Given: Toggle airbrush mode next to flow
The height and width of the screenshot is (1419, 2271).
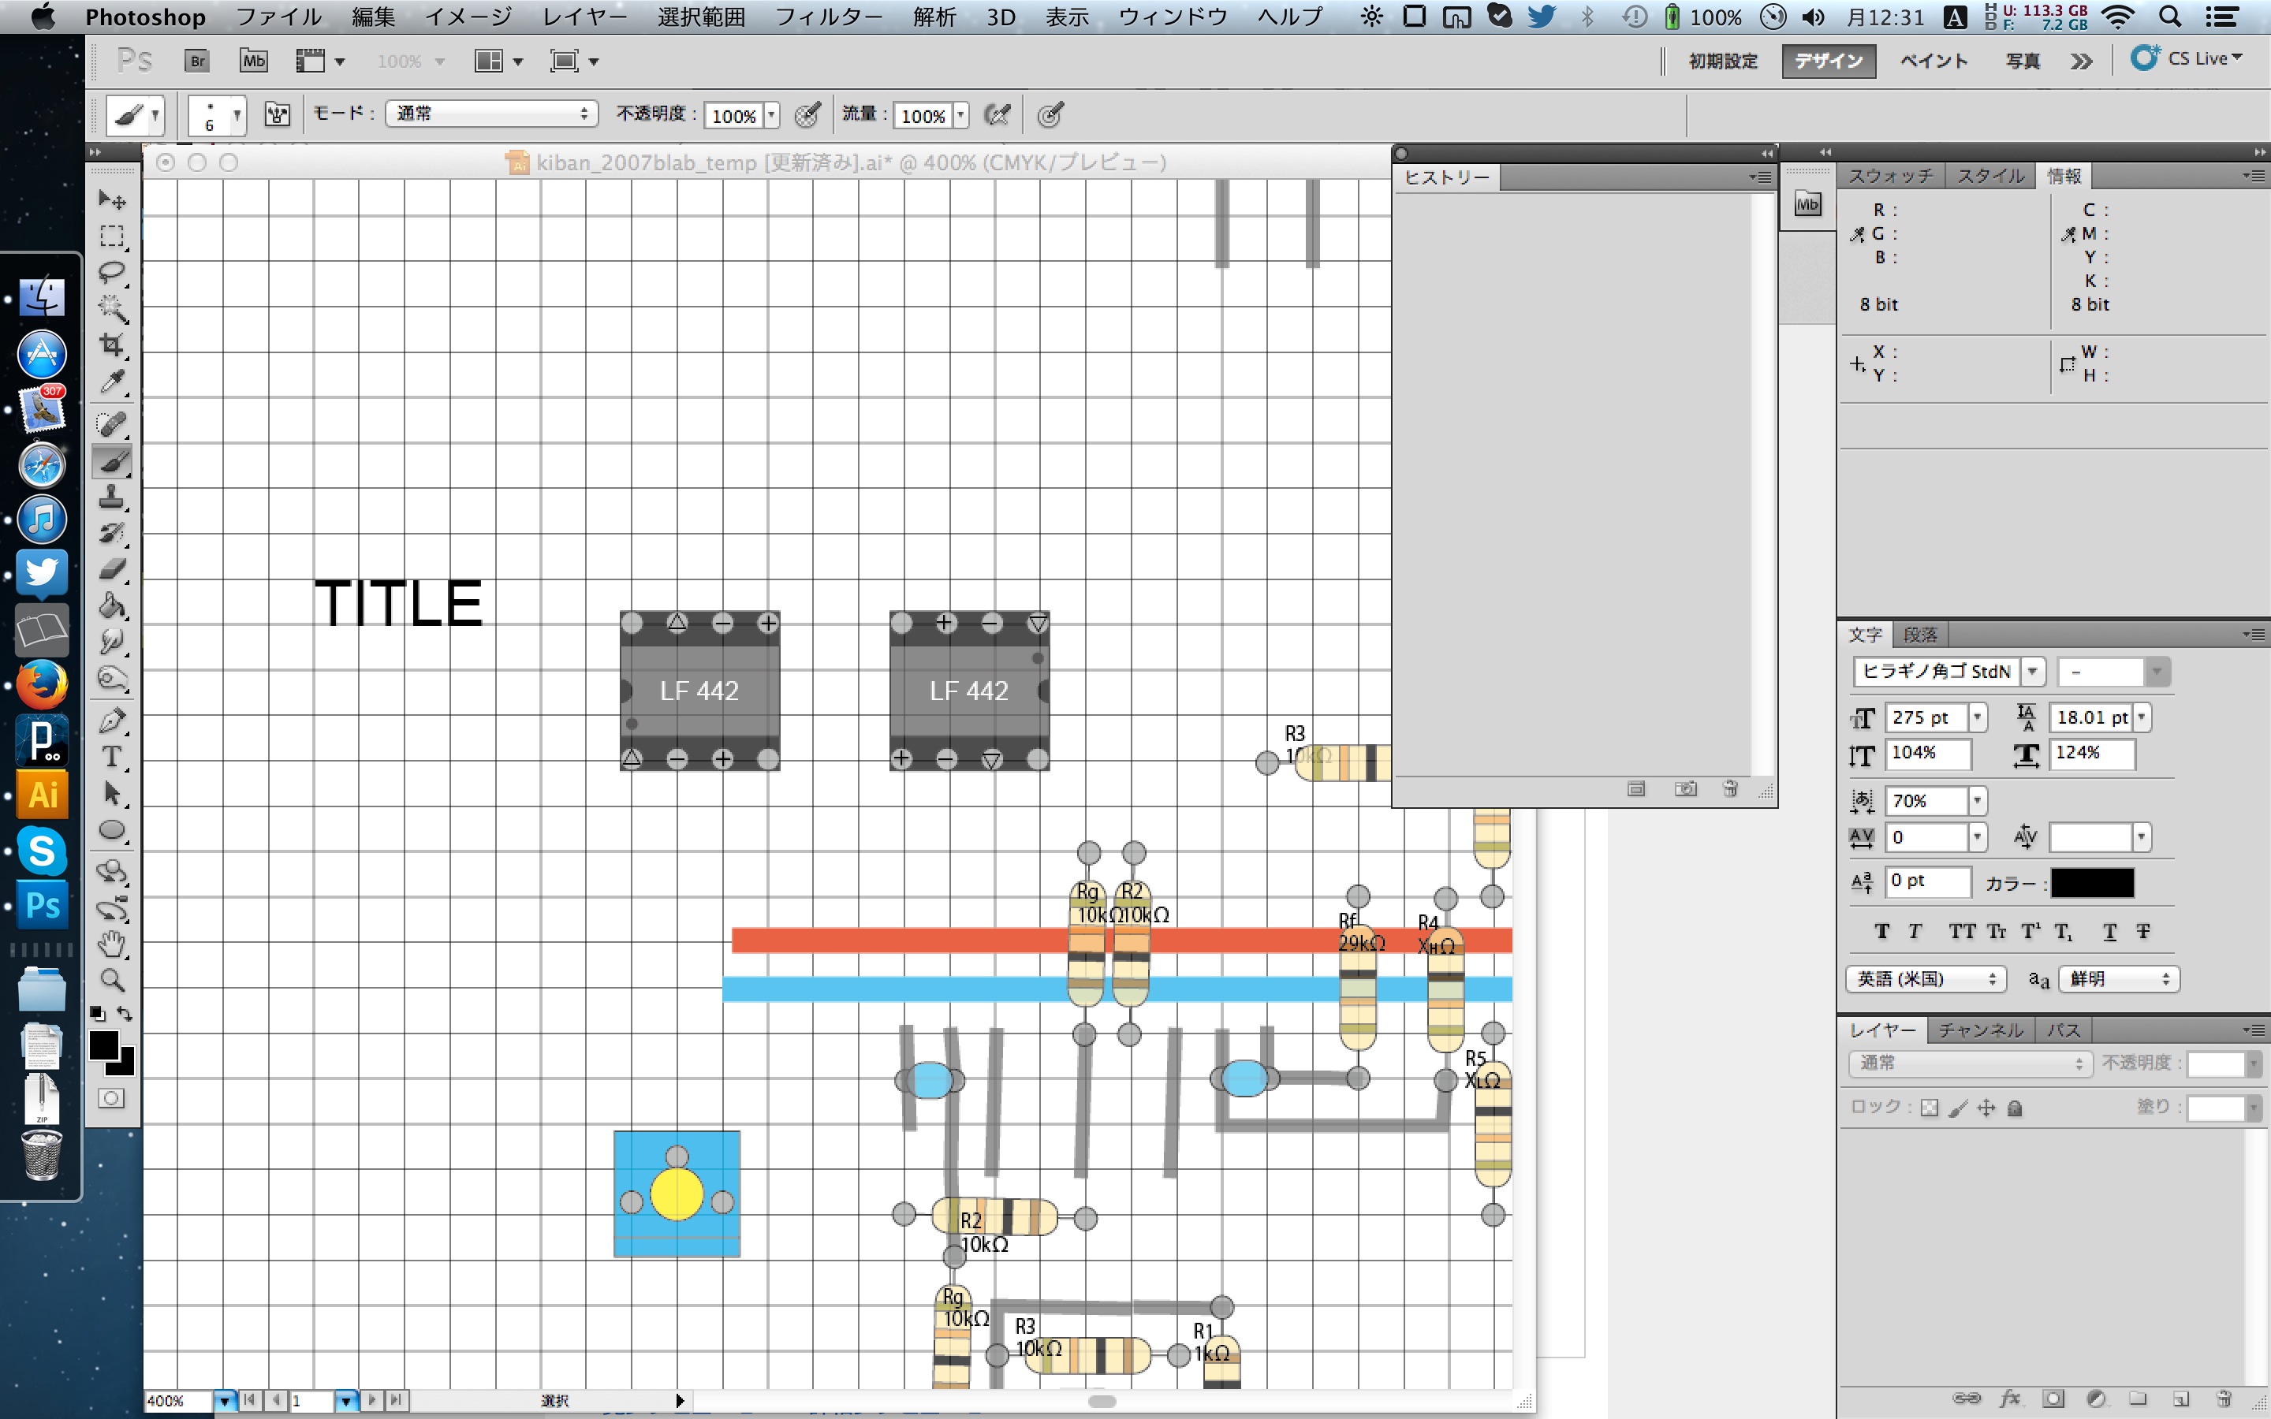Looking at the screenshot, I should tap(997, 115).
